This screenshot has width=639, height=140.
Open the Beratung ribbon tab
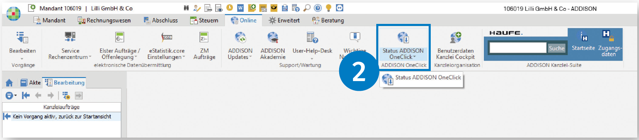point(328,20)
